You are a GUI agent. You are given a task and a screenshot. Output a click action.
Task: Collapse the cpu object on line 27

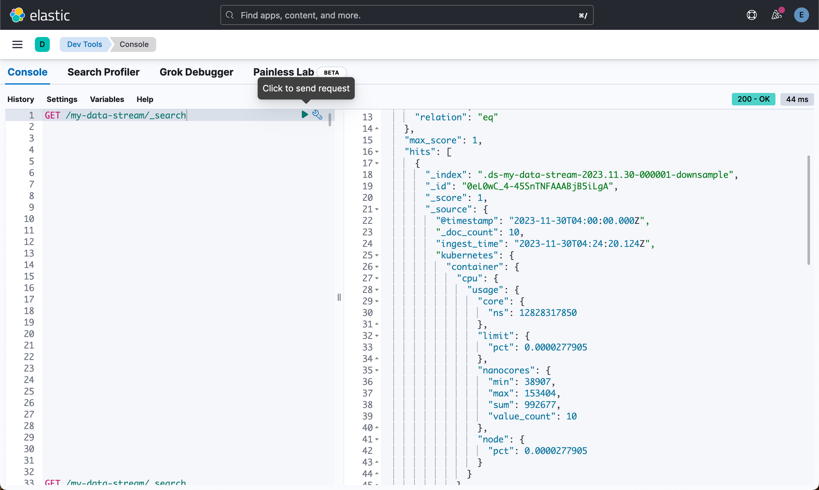(376, 278)
